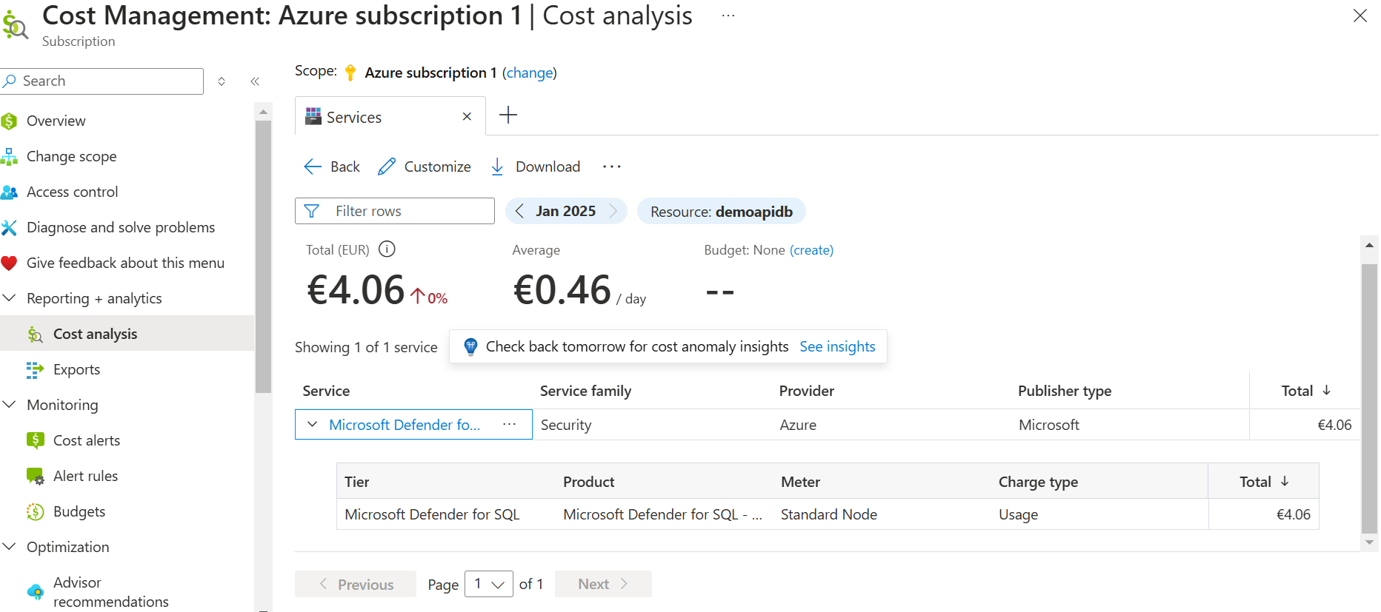
Task: Click the Resource: demoapidb filter pill
Action: tap(722, 212)
